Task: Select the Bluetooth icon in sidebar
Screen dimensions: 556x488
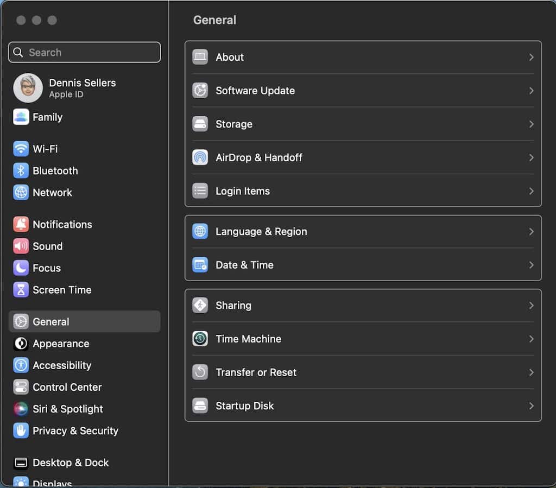Action: click(x=21, y=170)
